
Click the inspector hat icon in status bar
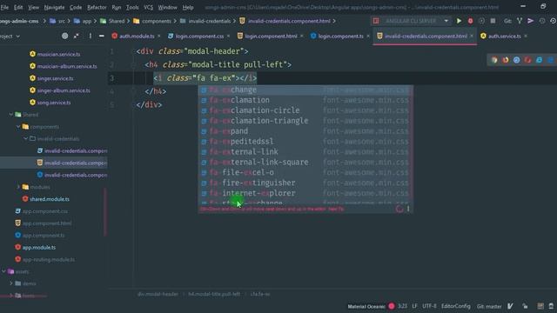551,306
